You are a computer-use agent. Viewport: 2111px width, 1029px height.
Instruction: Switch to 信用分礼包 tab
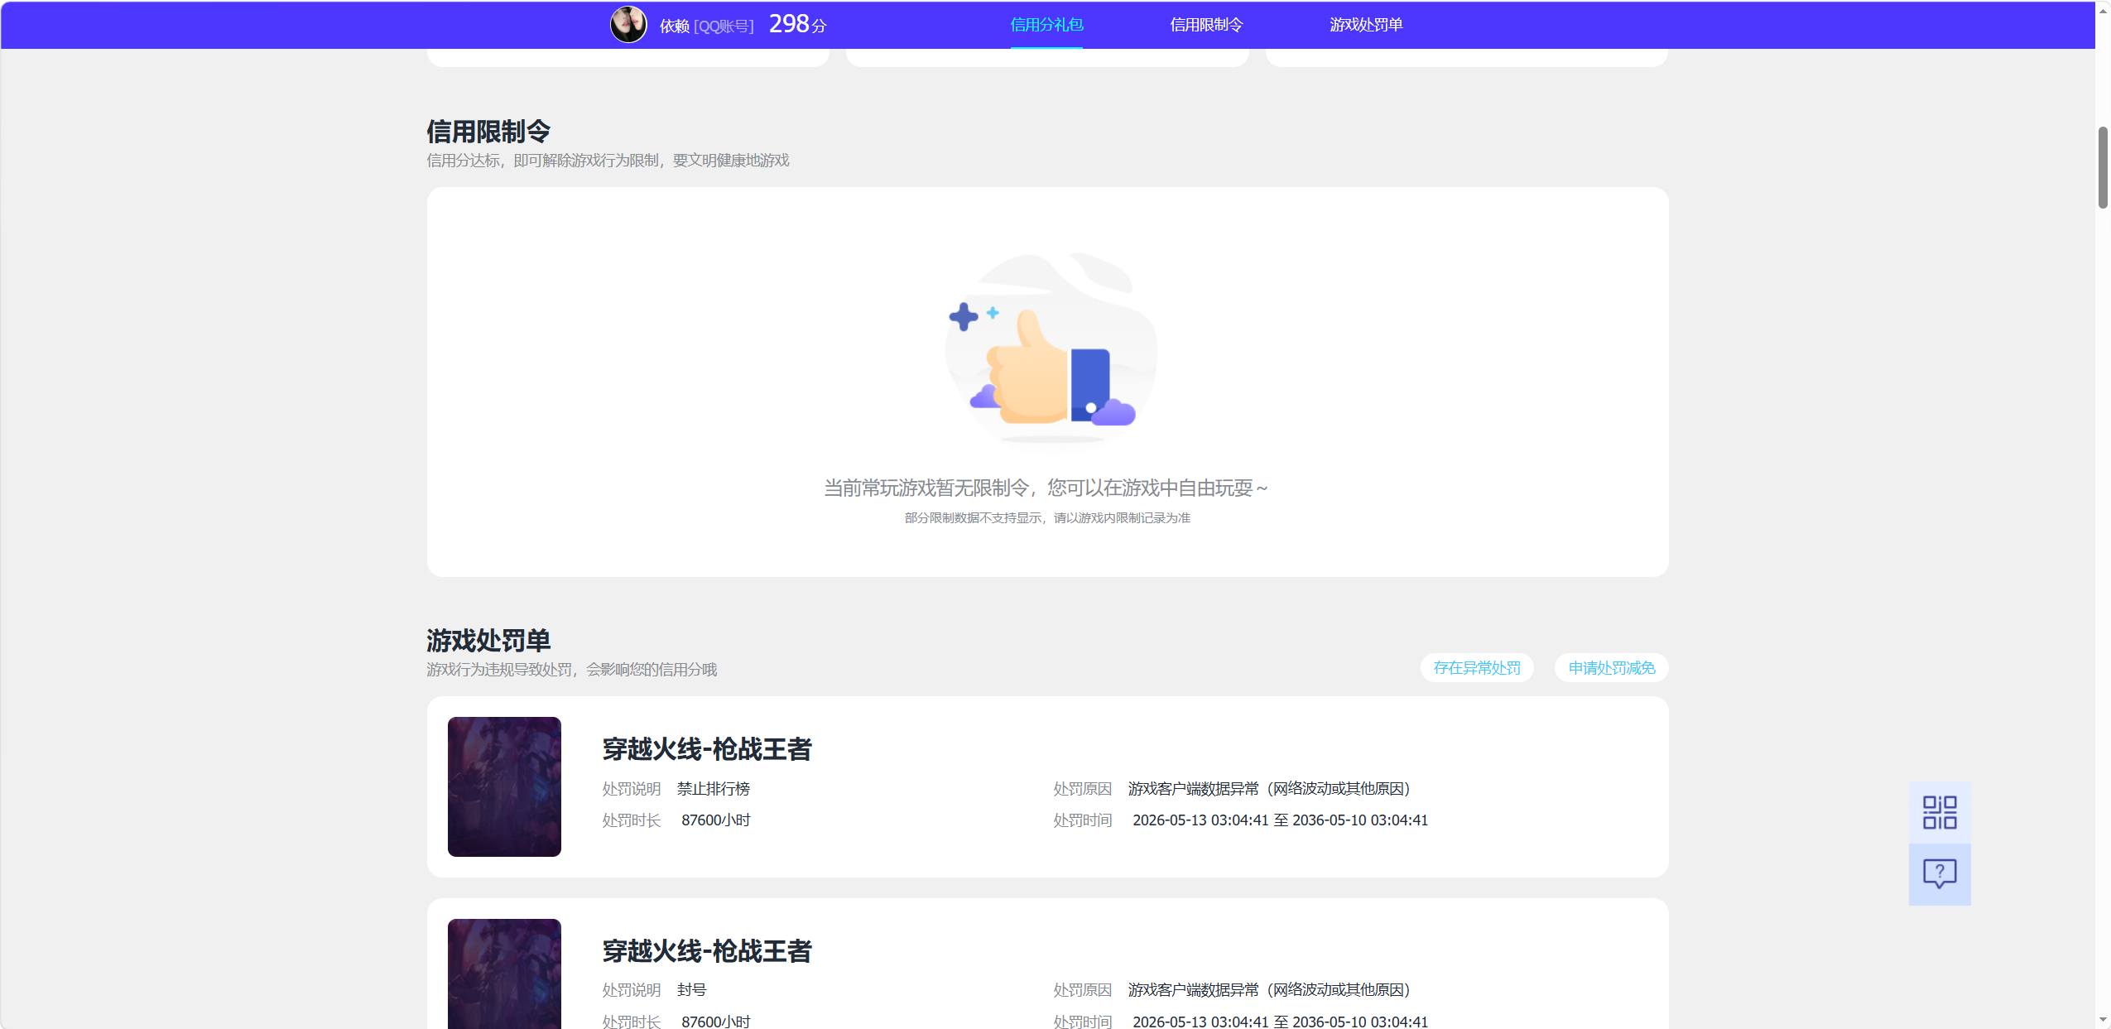(x=1046, y=25)
